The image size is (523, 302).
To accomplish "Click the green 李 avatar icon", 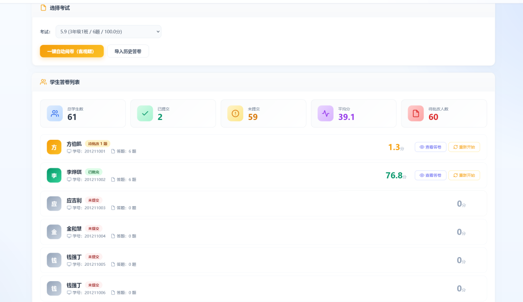I will [54, 175].
